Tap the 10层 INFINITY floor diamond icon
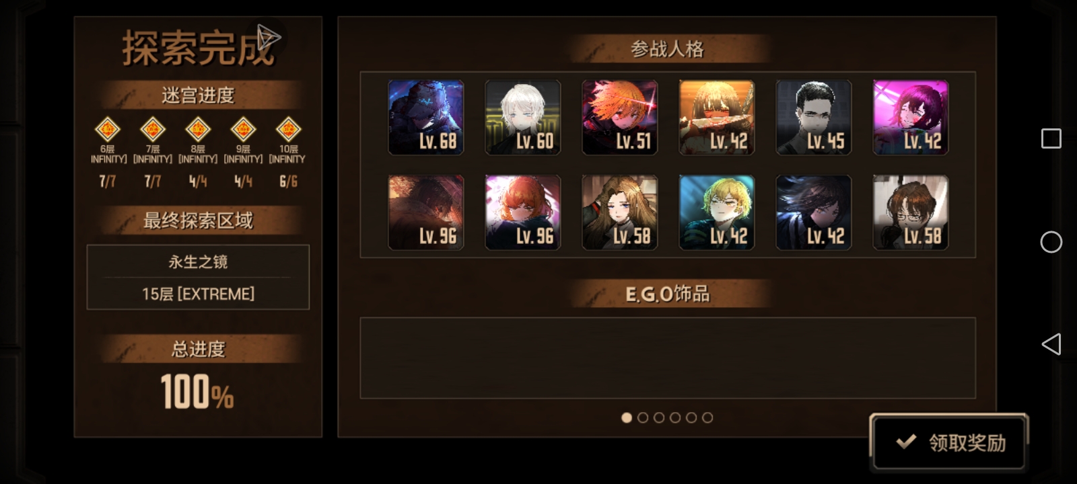 point(288,128)
